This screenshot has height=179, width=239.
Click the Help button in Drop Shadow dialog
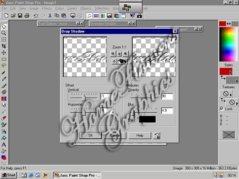click(x=140, y=135)
